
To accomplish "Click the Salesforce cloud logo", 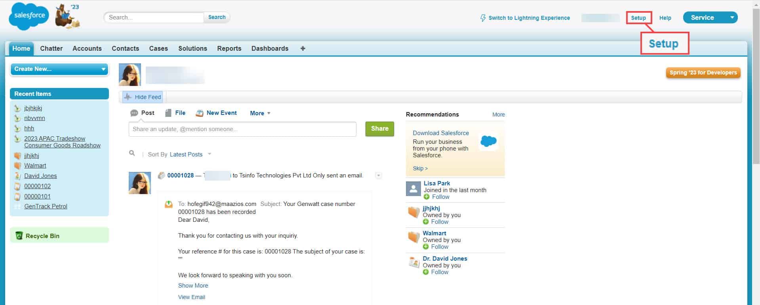I will point(29,16).
